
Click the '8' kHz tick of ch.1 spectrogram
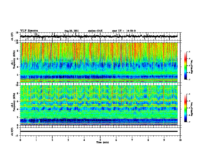pos(18,51)
